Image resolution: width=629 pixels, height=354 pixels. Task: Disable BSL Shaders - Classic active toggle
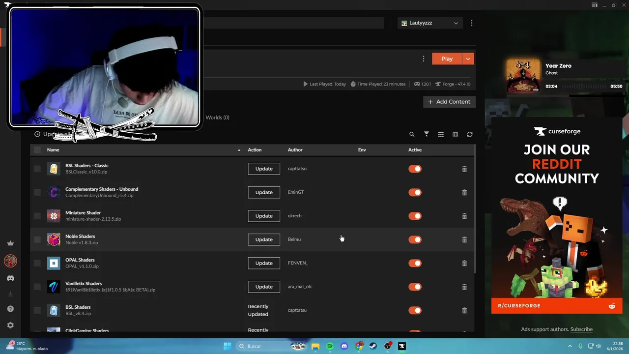click(415, 169)
